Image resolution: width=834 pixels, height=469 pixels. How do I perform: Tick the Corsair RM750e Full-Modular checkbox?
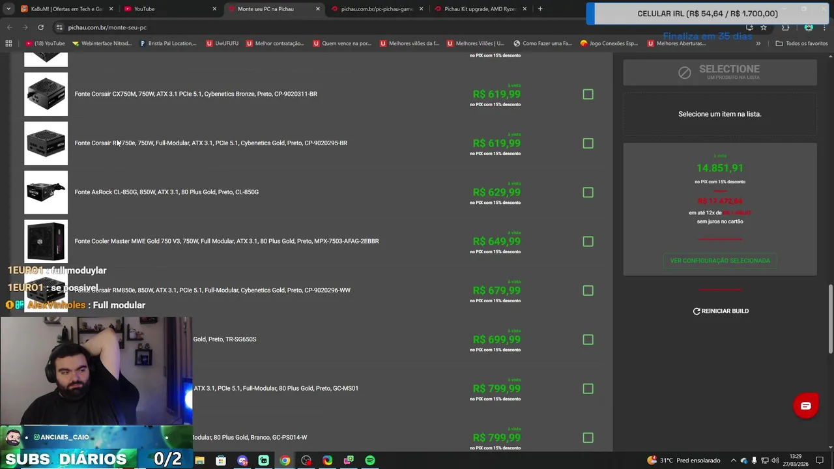[x=588, y=143]
